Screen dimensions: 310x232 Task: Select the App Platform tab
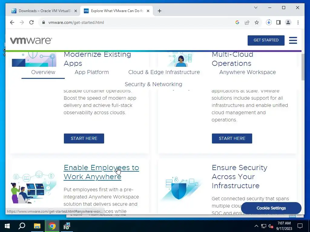92,72
